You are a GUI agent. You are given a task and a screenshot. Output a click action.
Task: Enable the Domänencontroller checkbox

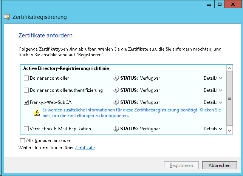26,78
